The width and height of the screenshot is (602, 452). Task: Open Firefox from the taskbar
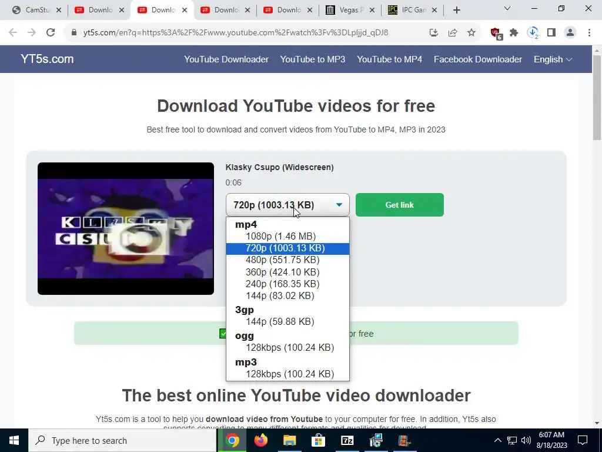pos(261,440)
